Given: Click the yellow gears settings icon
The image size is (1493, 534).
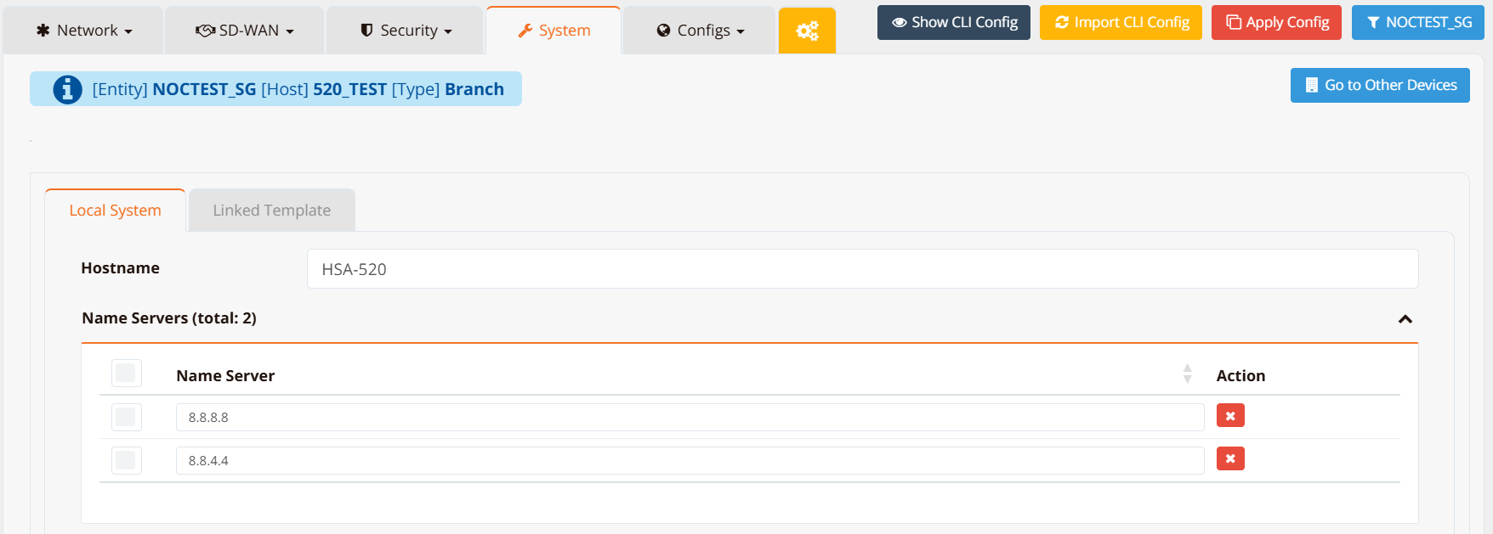Looking at the screenshot, I should click(807, 31).
